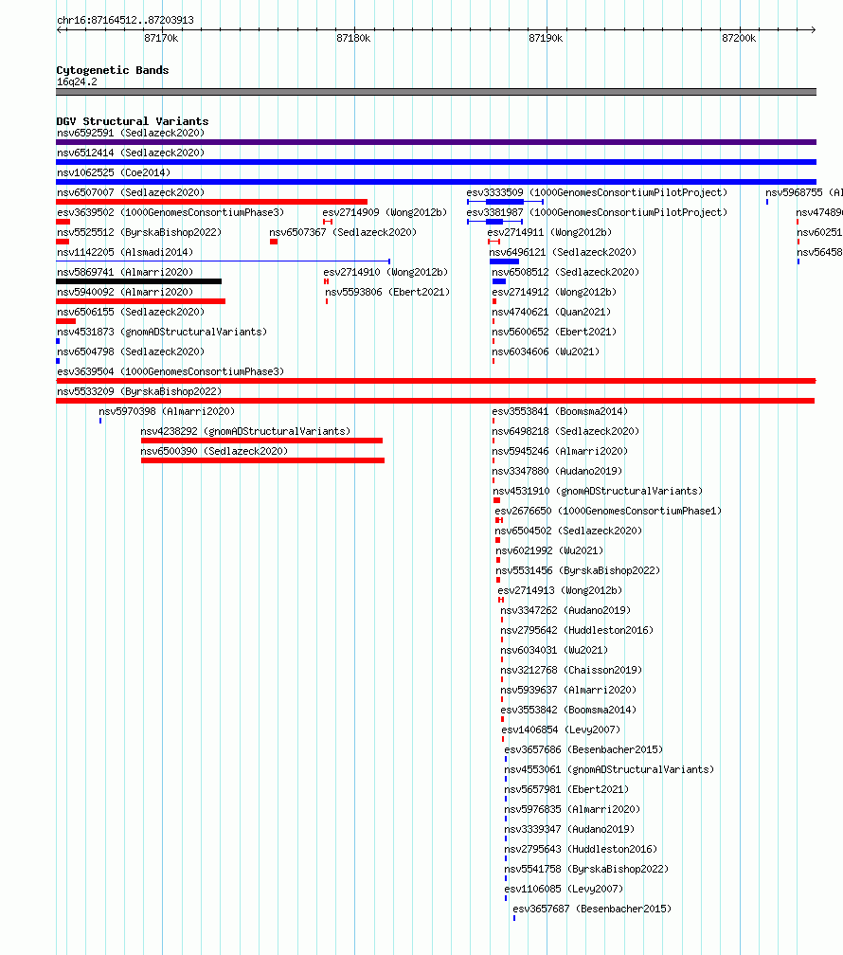This screenshot has width=843, height=955.
Task: Open nsv4238292 (gnomADStructuralVariants) label
Action: [245, 431]
